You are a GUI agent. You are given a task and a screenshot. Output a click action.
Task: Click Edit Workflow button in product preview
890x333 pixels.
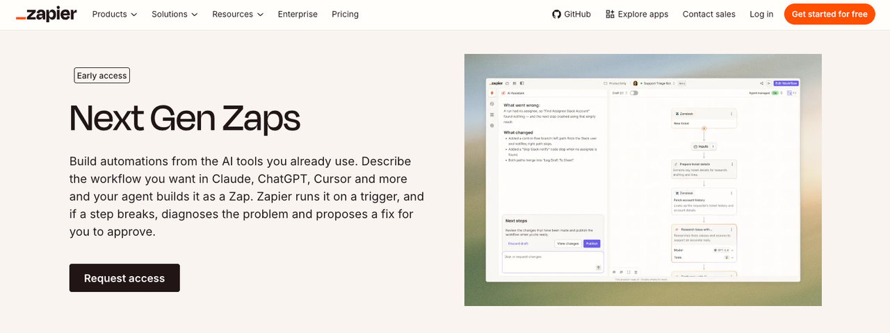(x=786, y=83)
